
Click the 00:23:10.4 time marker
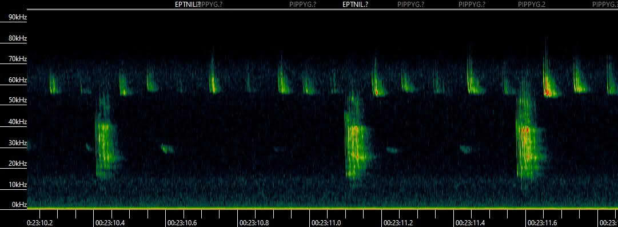(x=110, y=222)
